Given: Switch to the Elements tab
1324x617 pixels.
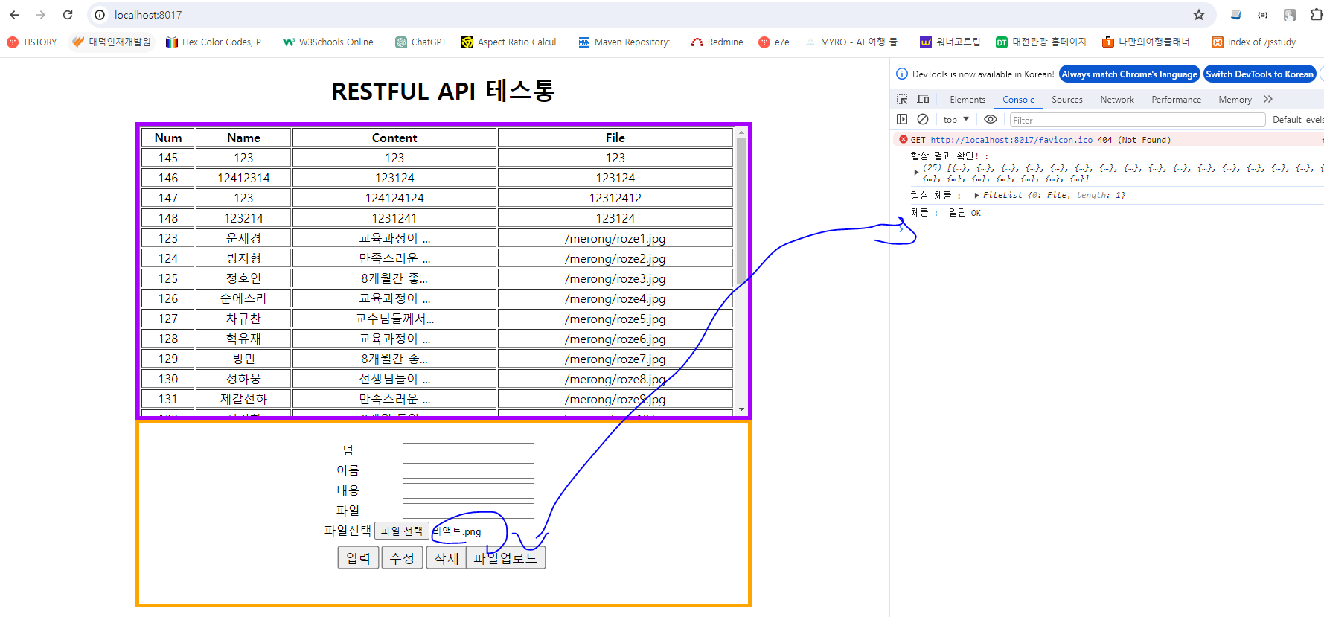Looking at the screenshot, I should (968, 100).
